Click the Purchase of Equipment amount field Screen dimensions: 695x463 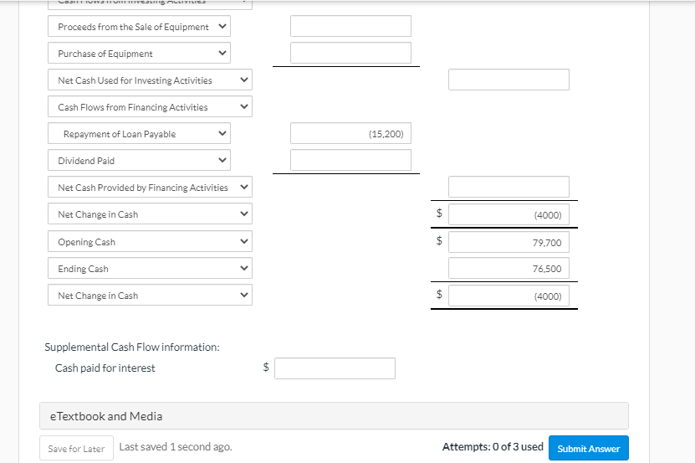click(x=350, y=53)
